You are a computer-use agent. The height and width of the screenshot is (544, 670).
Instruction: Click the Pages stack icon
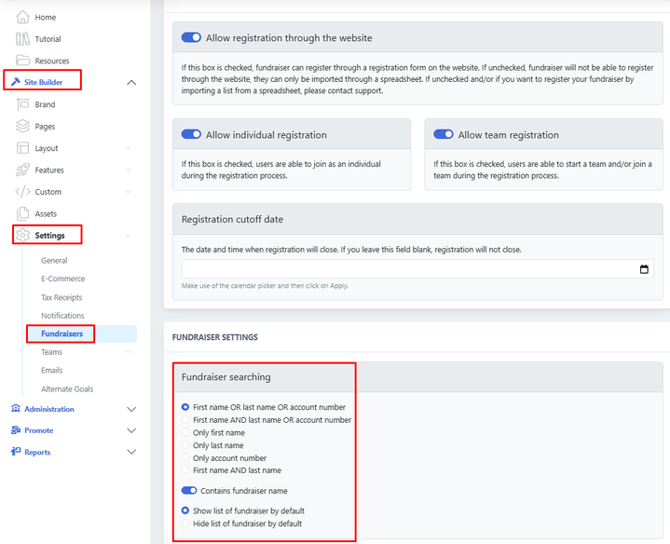23,127
